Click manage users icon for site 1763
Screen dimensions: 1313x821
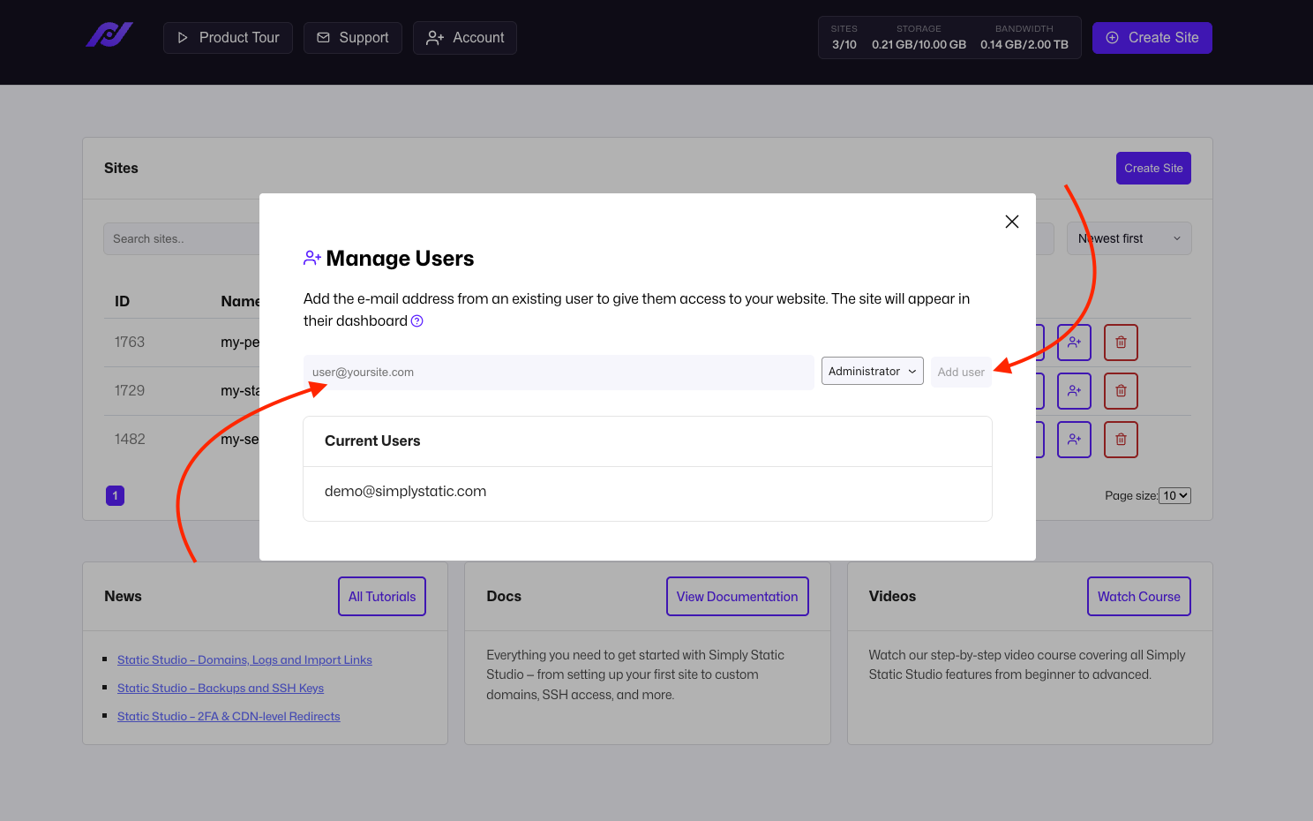[1074, 343]
